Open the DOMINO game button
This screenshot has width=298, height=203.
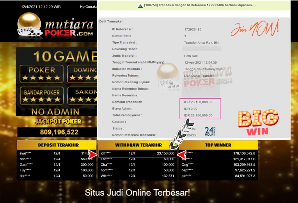pyautogui.click(x=82, y=74)
